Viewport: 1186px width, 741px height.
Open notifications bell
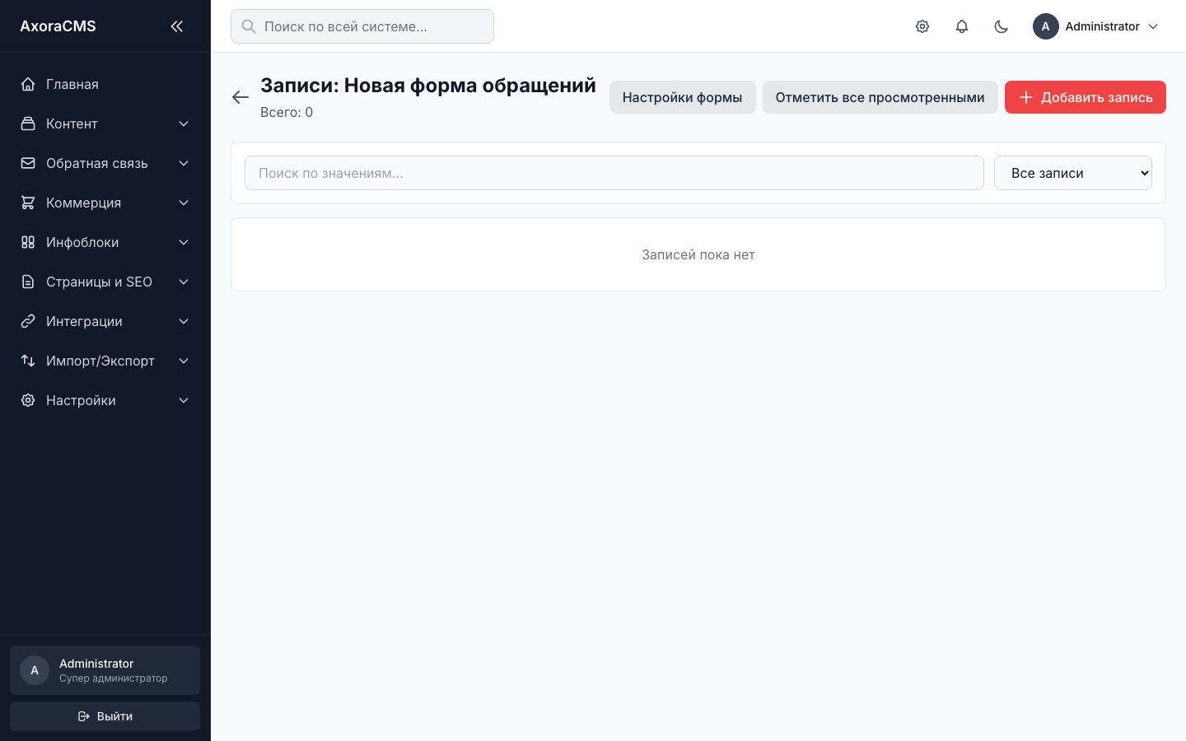click(x=962, y=26)
